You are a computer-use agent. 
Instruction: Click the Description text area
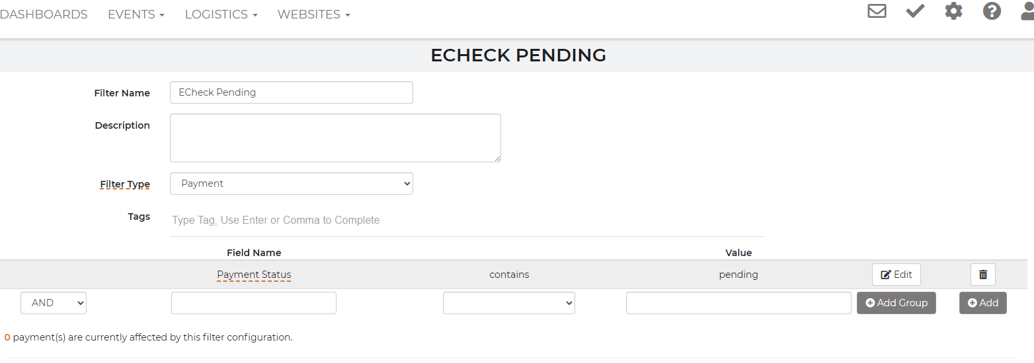[x=335, y=138]
